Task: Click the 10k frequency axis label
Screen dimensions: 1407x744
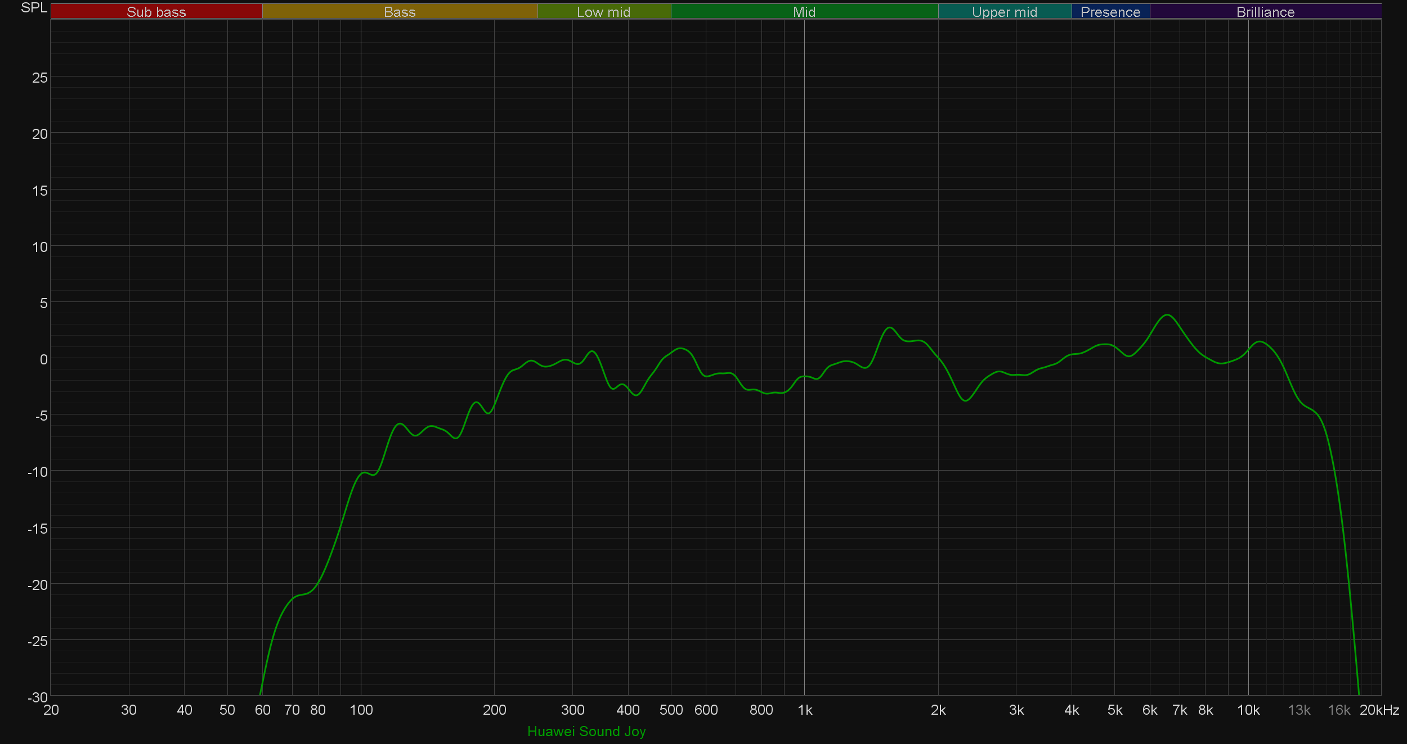Action: tap(1248, 710)
